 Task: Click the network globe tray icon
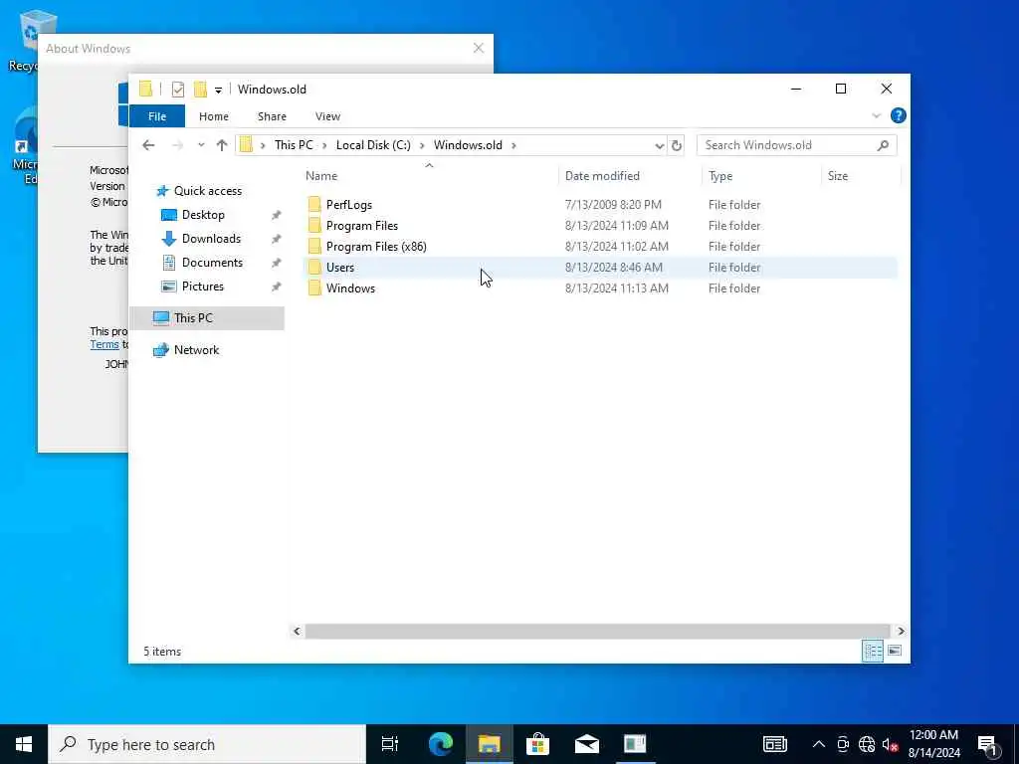867,744
